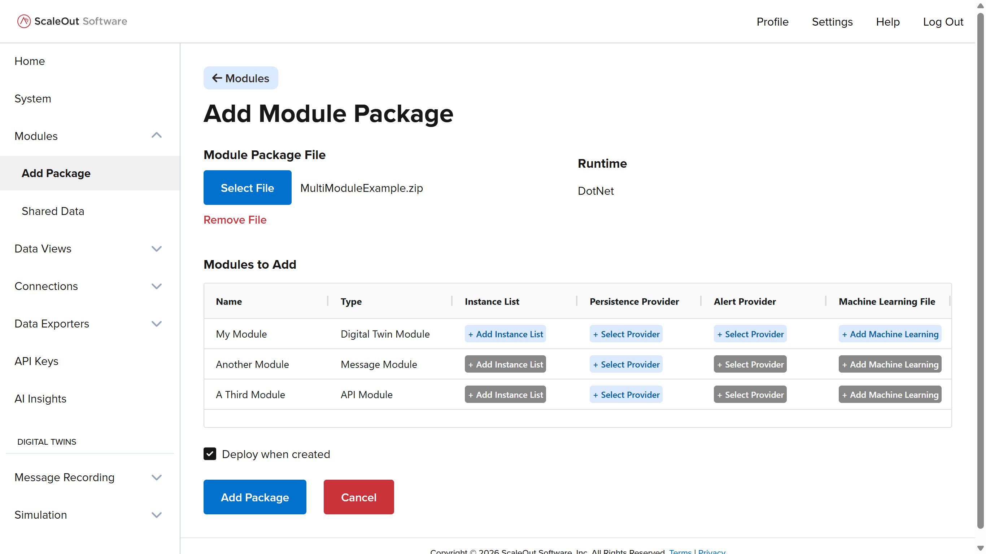Click the MultiModuleExample.zip file name
986x554 pixels.
click(362, 188)
